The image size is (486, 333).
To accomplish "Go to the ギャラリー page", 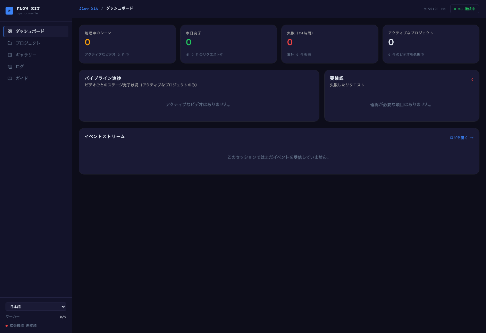I will 36,55.
